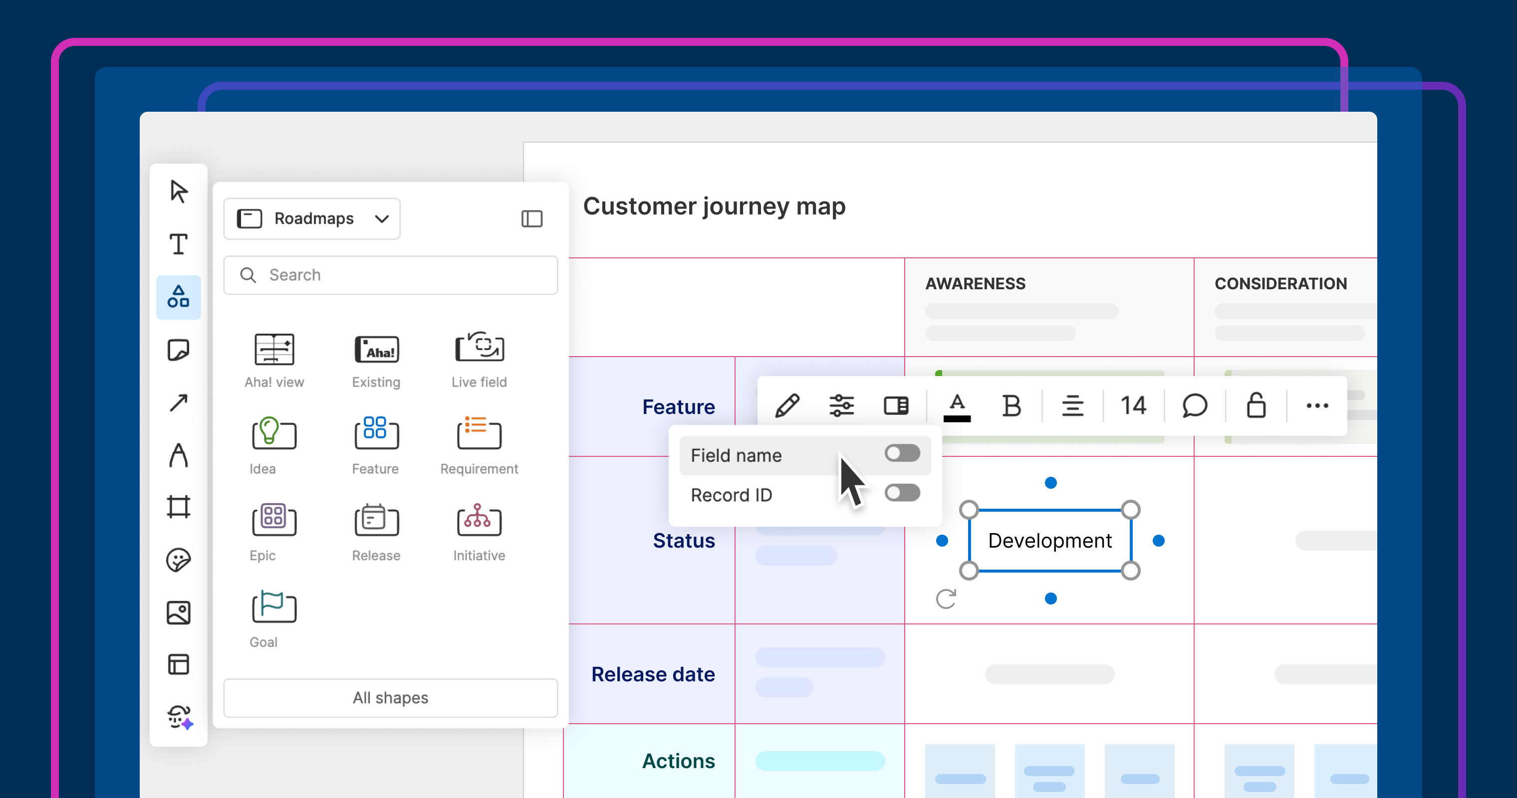Open the image insert tool

tap(179, 612)
